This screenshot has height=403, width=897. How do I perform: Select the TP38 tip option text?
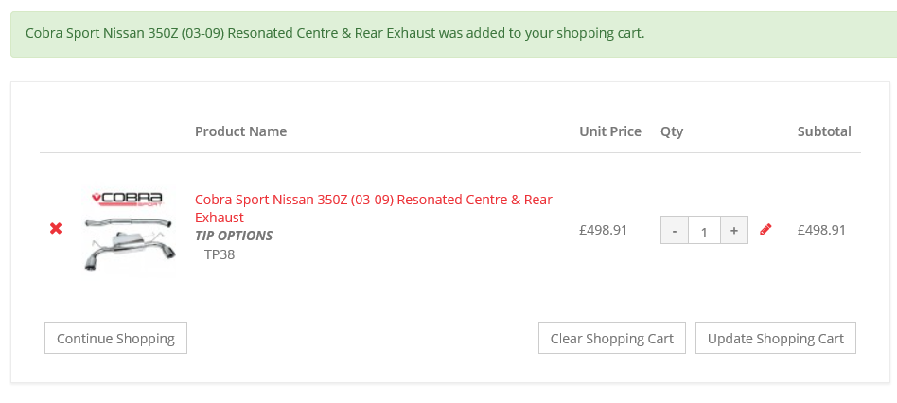[220, 254]
